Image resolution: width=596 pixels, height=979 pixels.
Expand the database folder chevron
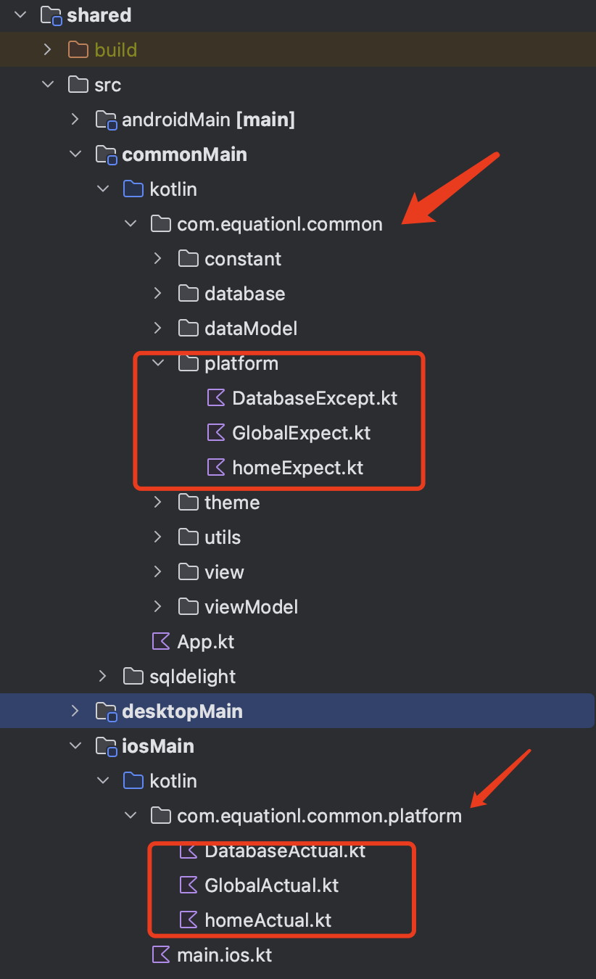[x=158, y=294]
